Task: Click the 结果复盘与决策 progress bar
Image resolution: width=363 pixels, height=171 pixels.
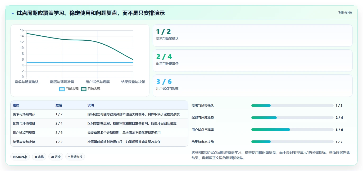Action: click(292, 142)
